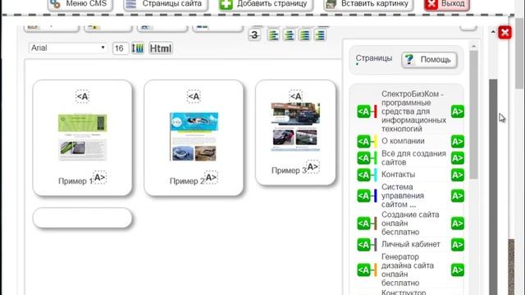Select the <A marker in Пример 1 card

coord(82,97)
